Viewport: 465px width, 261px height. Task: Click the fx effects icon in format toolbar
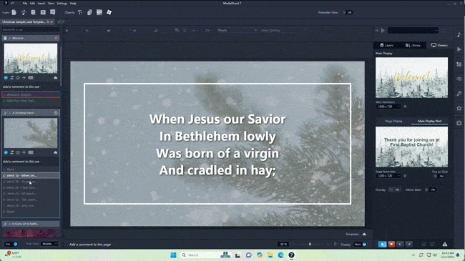[207, 30]
